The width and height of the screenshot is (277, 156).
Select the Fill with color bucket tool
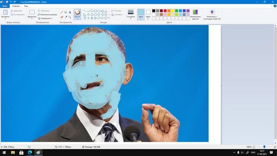tap(65, 12)
